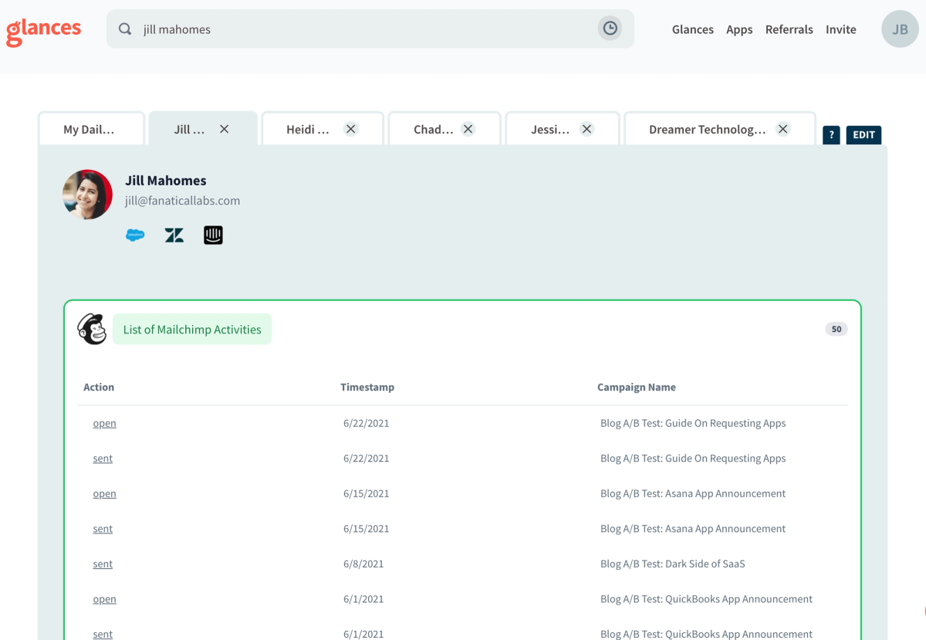Viewport: 926px width, 640px height.
Task: Open the 'open' link for Guide On Requesting Apps
Action: click(104, 423)
